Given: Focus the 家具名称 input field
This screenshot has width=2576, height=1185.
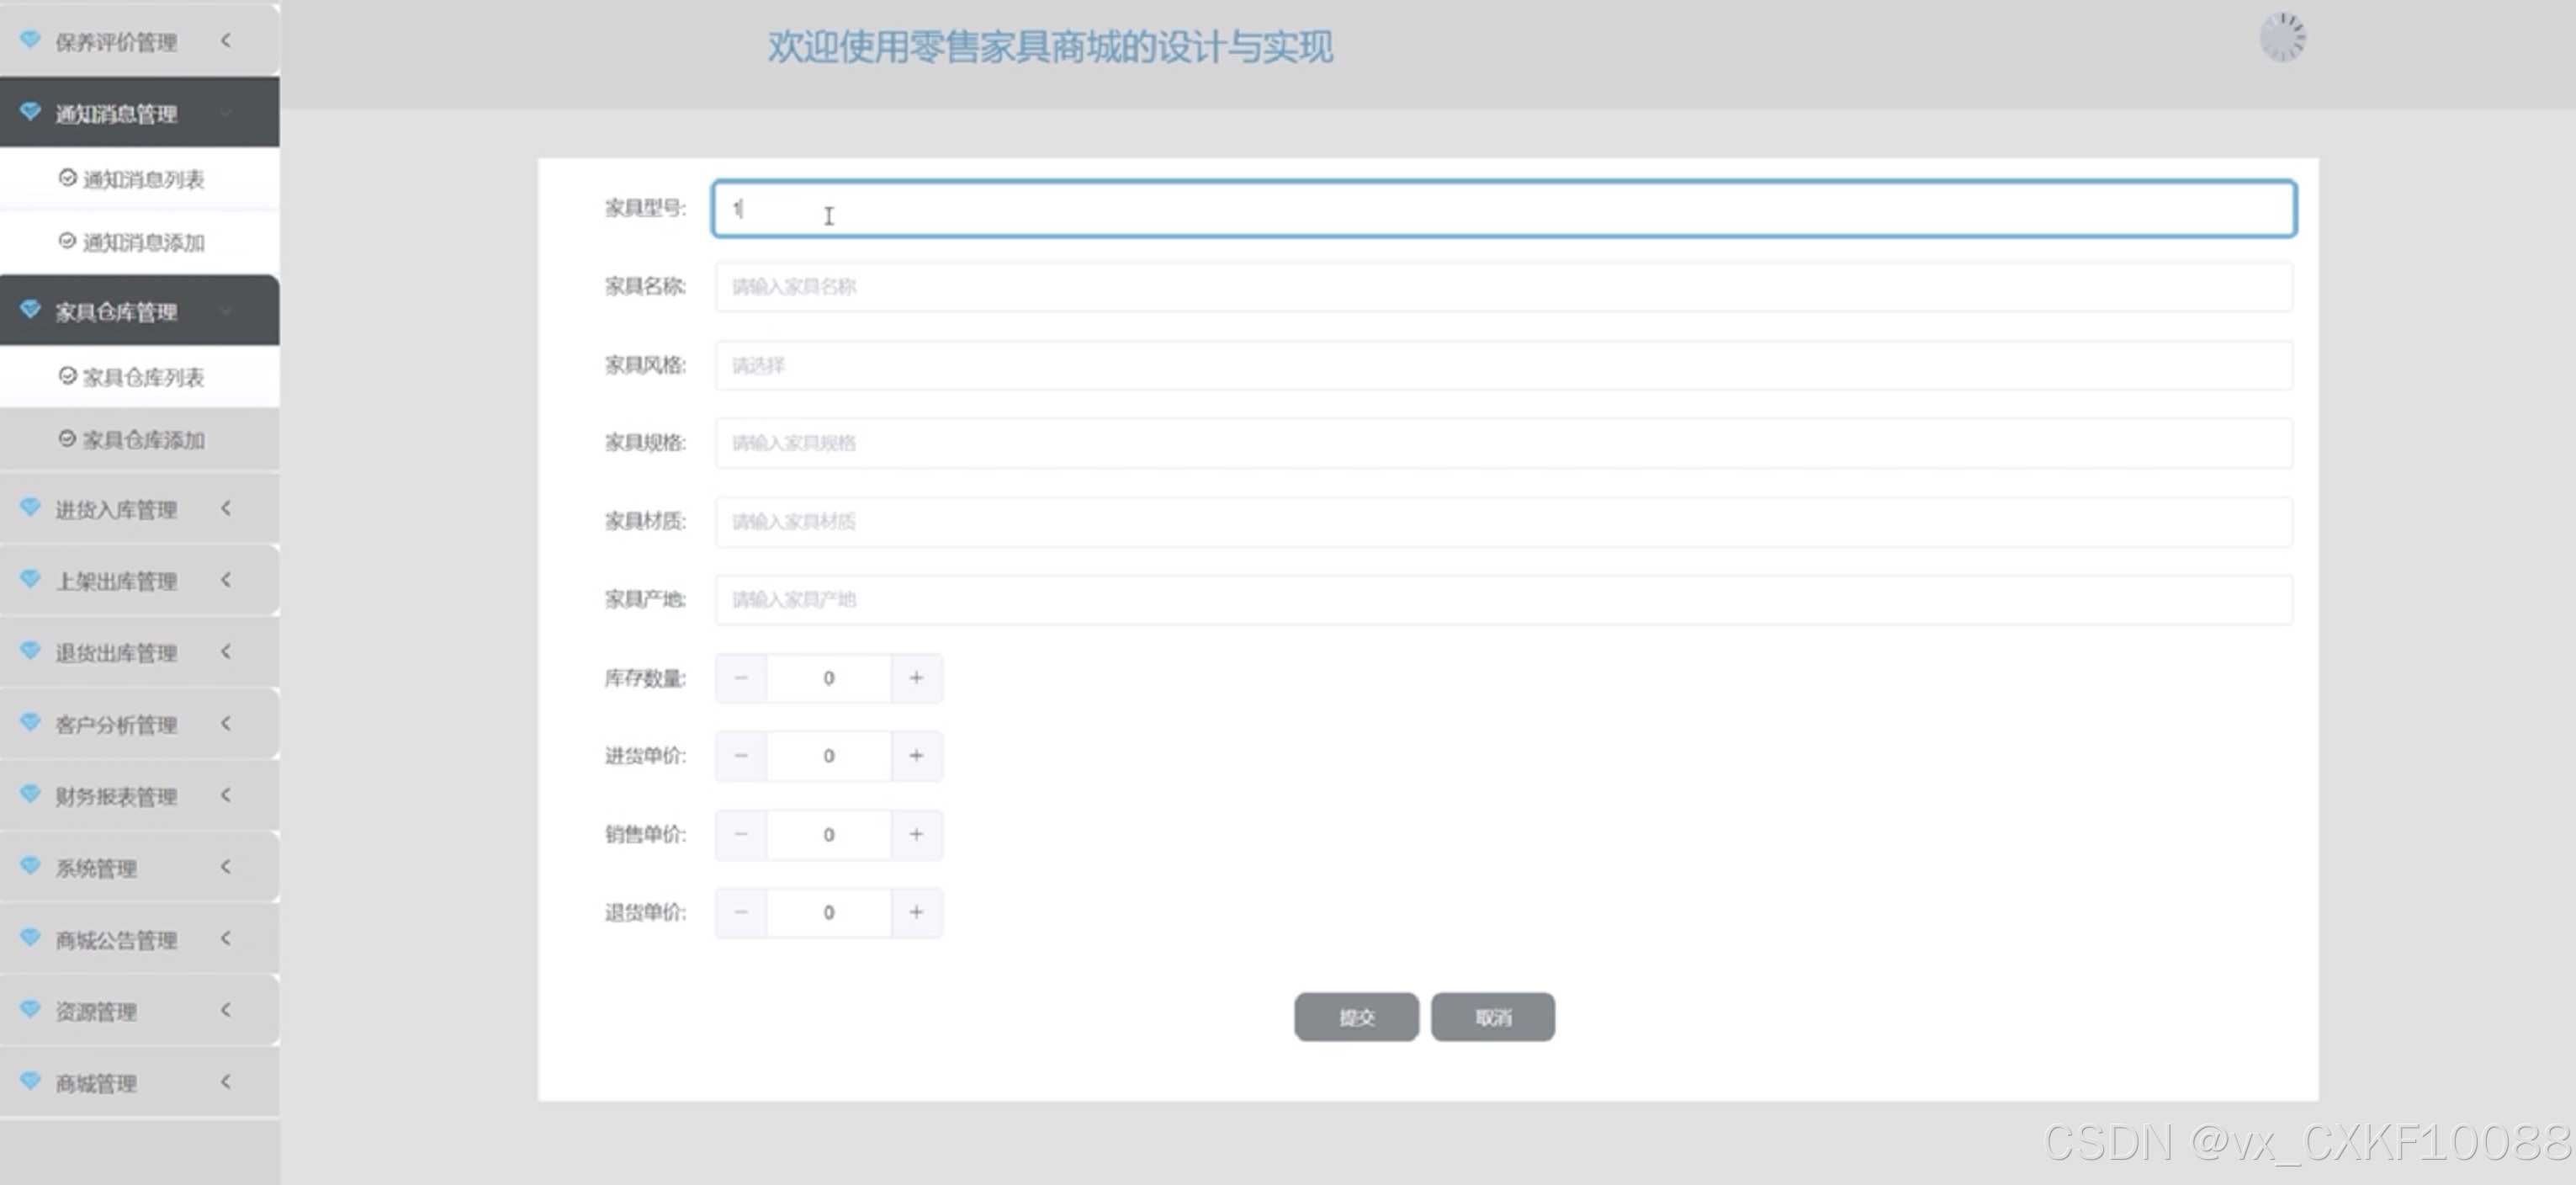Looking at the screenshot, I should [1503, 287].
